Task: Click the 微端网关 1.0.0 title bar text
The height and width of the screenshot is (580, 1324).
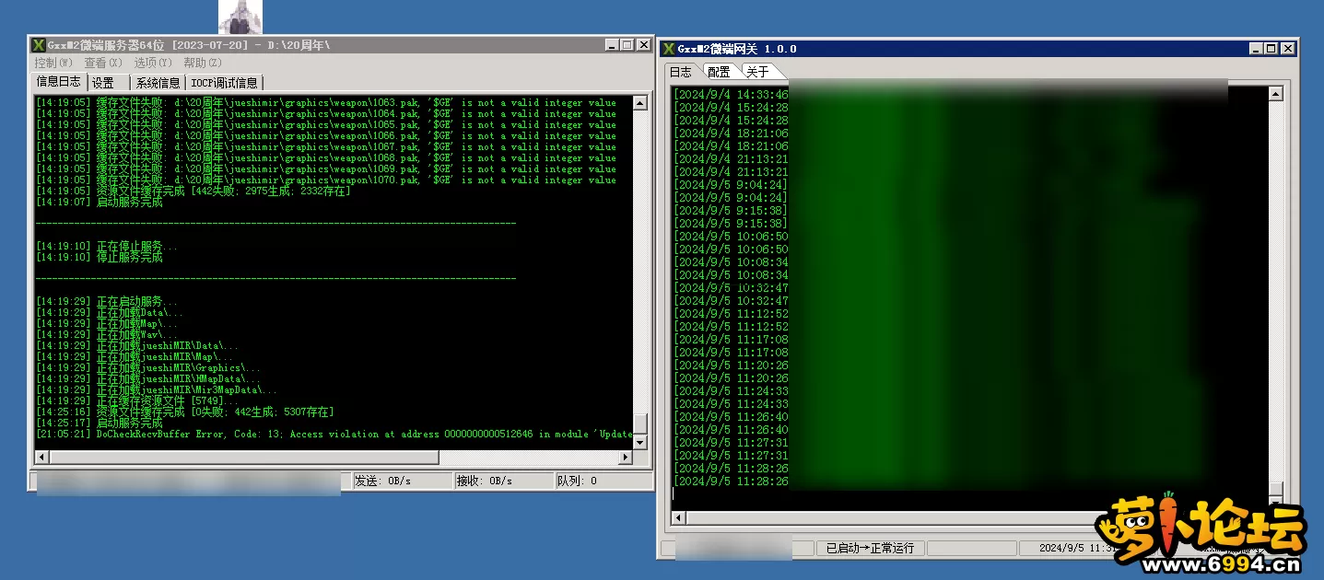Action: click(737, 48)
